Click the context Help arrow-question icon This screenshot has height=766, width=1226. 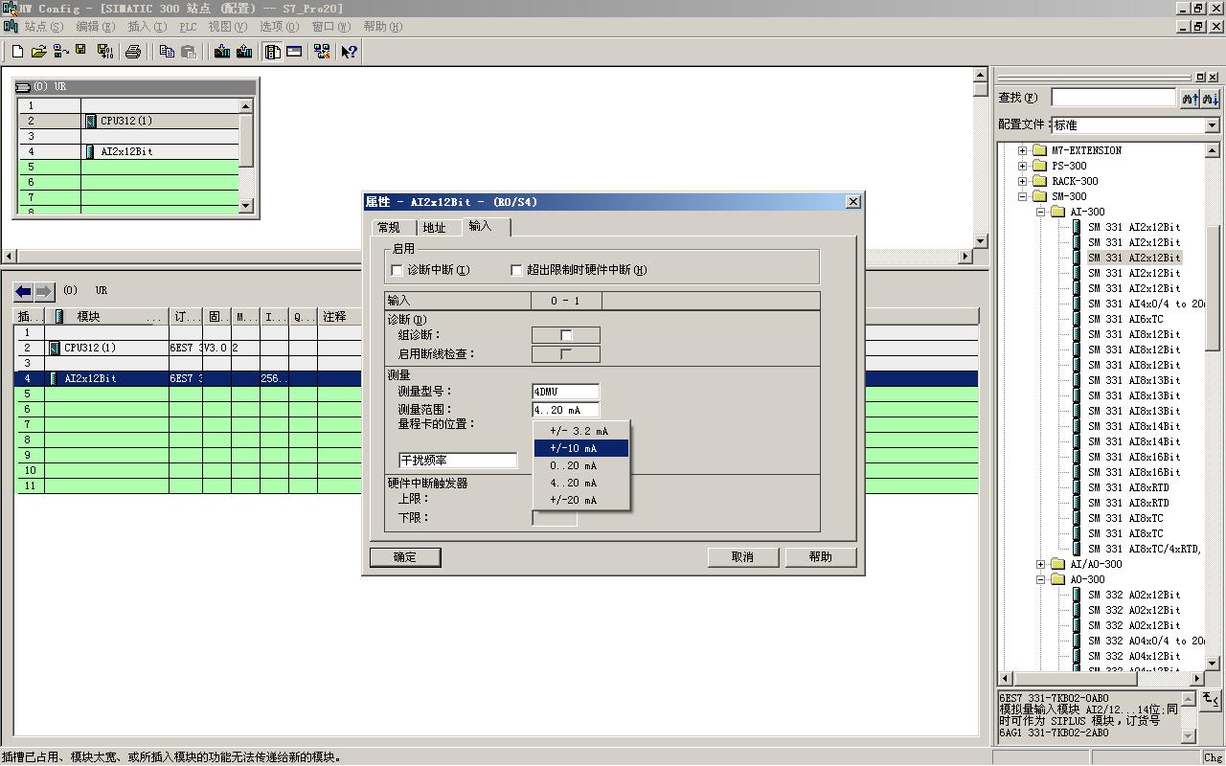349,52
